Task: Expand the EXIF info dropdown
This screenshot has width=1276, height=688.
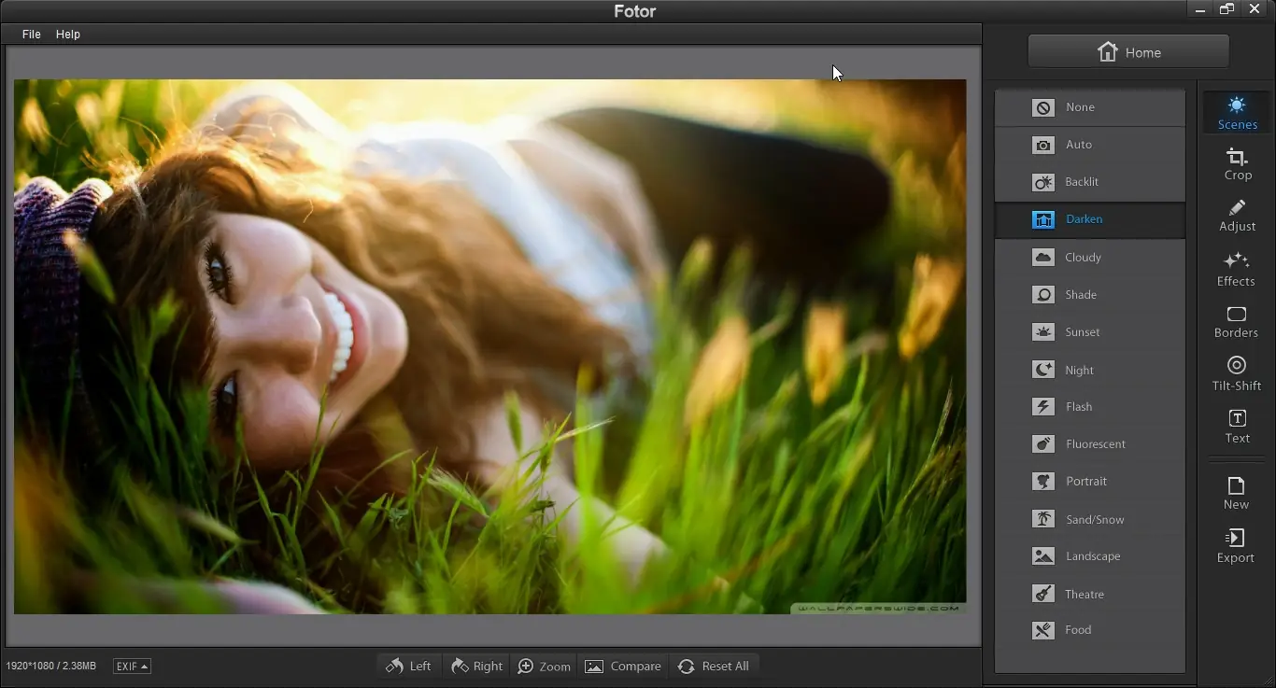Action: point(132,667)
